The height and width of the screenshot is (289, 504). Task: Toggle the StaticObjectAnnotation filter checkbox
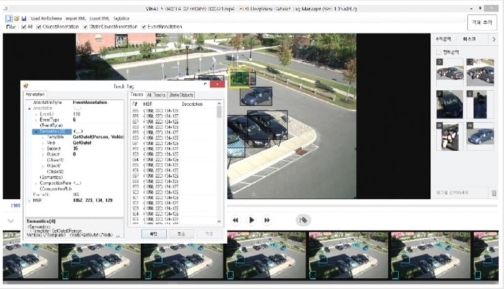pos(84,27)
